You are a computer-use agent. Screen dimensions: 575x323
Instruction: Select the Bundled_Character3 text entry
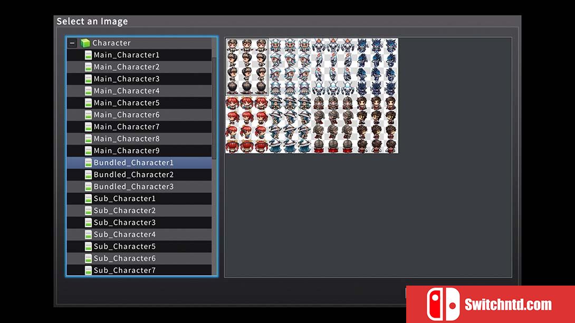pos(133,187)
